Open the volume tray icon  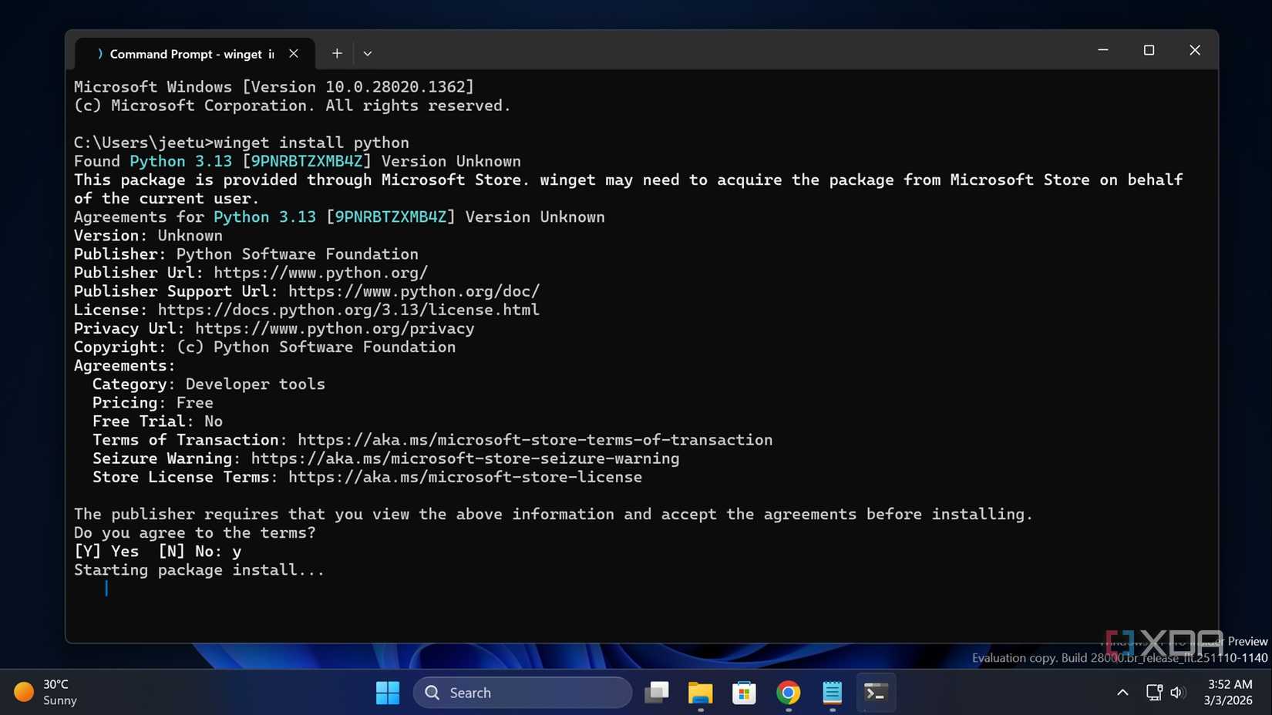[x=1177, y=693]
